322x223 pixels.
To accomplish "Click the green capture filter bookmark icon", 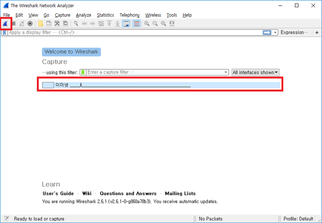I will tap(83, 72).
